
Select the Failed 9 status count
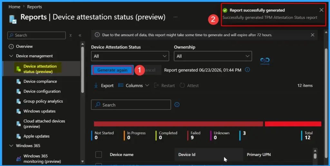click(194, 135)
